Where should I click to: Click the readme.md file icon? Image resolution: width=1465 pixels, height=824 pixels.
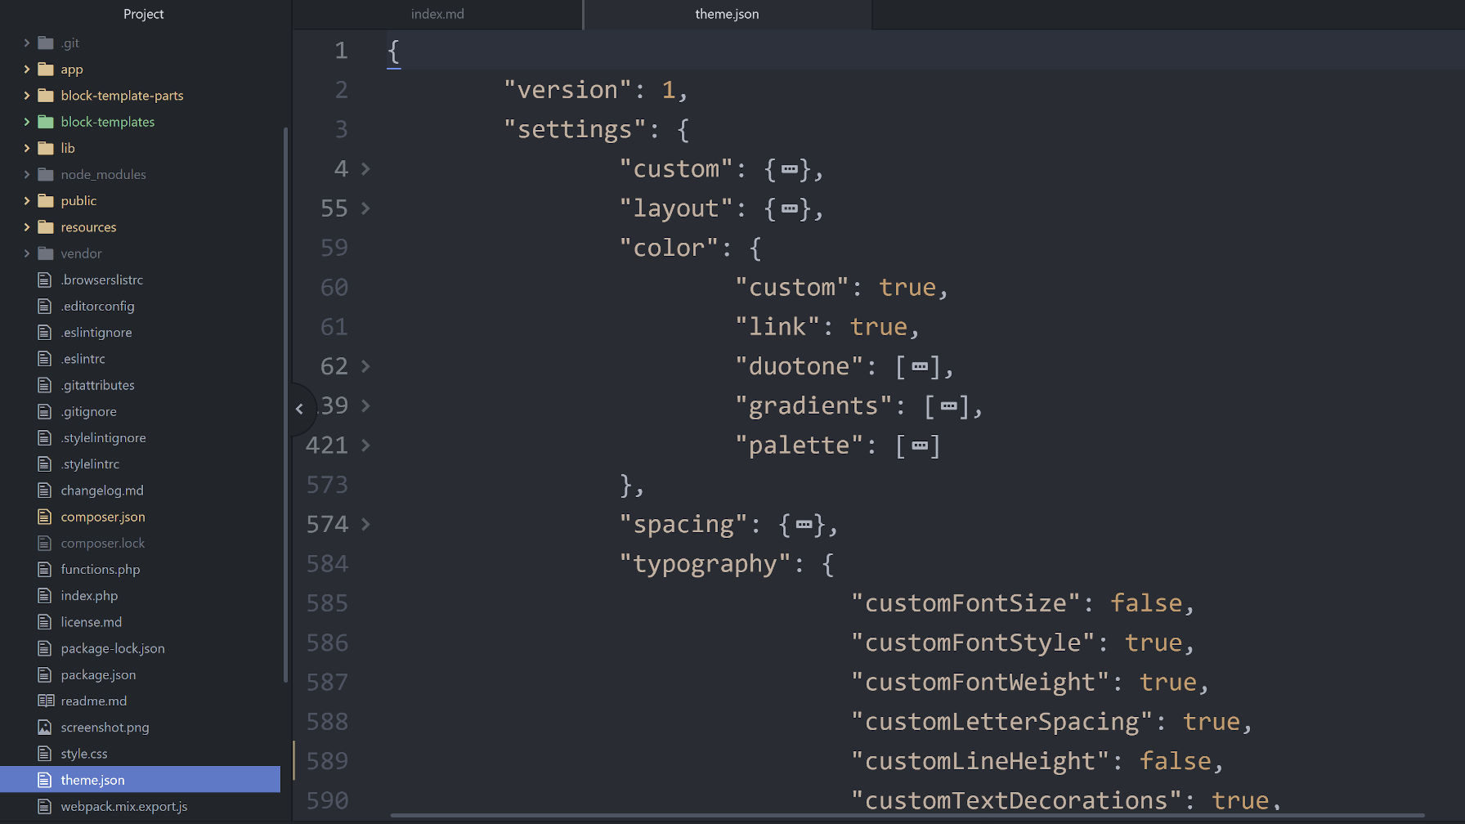coord(45,701)
